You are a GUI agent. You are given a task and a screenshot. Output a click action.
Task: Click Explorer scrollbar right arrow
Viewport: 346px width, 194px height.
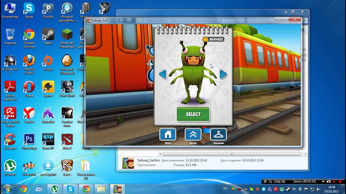(306, 154)
